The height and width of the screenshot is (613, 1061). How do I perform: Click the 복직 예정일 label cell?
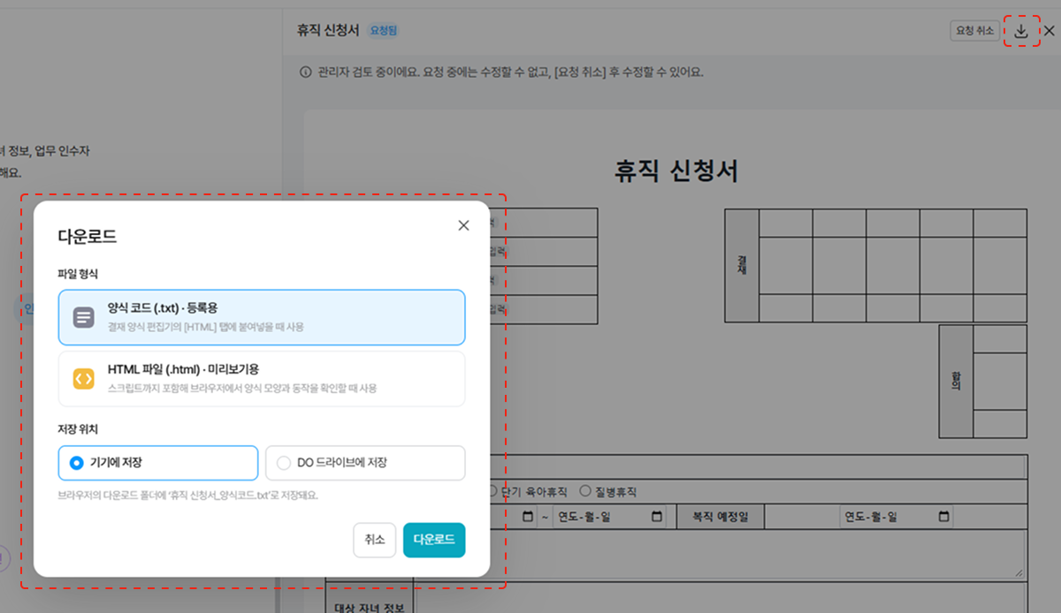click(x=720, y=517)
